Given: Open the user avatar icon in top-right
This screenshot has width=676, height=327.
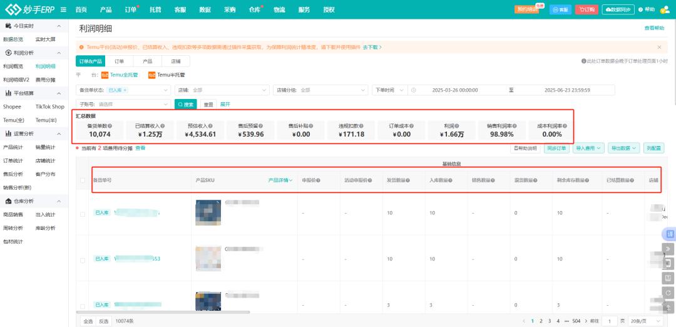Looking at the screenshot, I should tap(665, 9).
